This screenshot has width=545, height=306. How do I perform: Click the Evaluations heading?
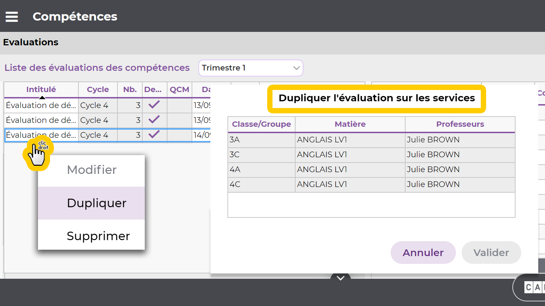31,42
